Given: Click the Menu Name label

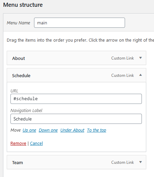Looking at the screenshot, I should [19, 23].
